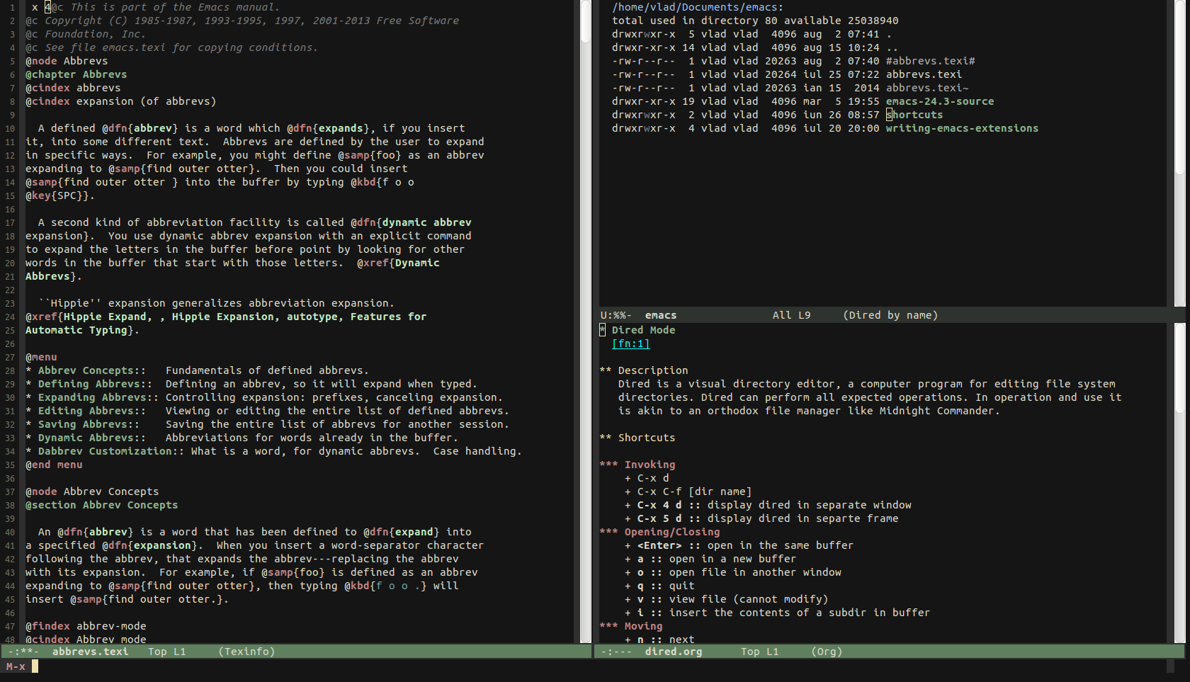Select the abbrevs.texi~ backup file
Viewport: 1190px width, 682px height.
click(x=926, y=88)
